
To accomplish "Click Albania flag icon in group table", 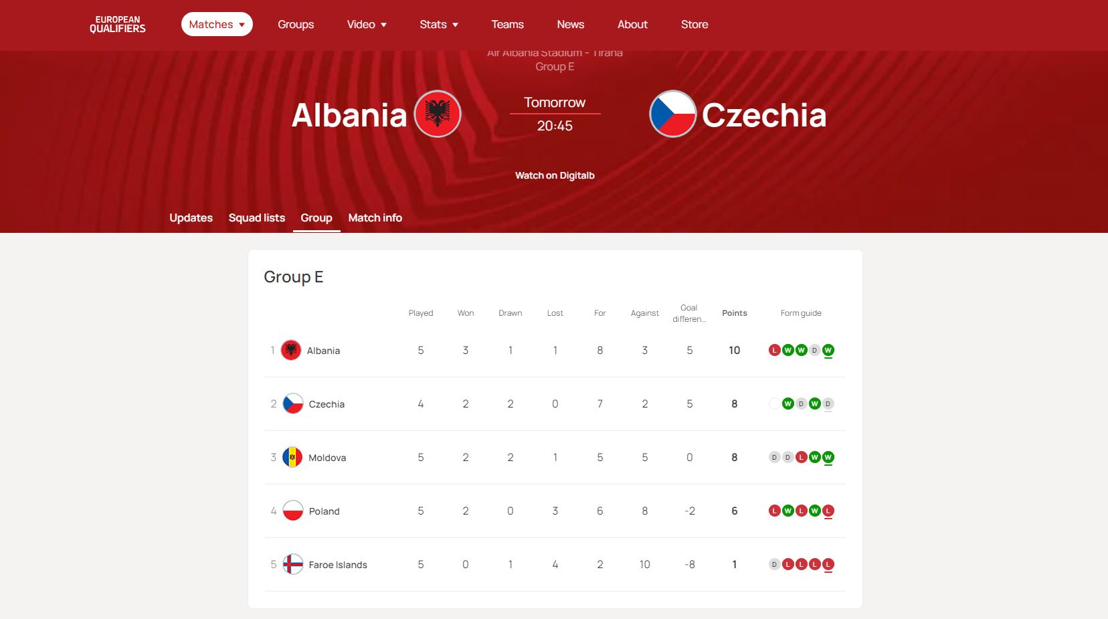I will click(291, 350).
